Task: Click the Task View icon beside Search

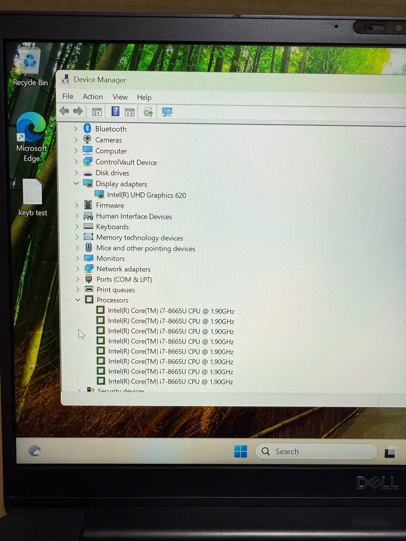Action: [391, 452]
